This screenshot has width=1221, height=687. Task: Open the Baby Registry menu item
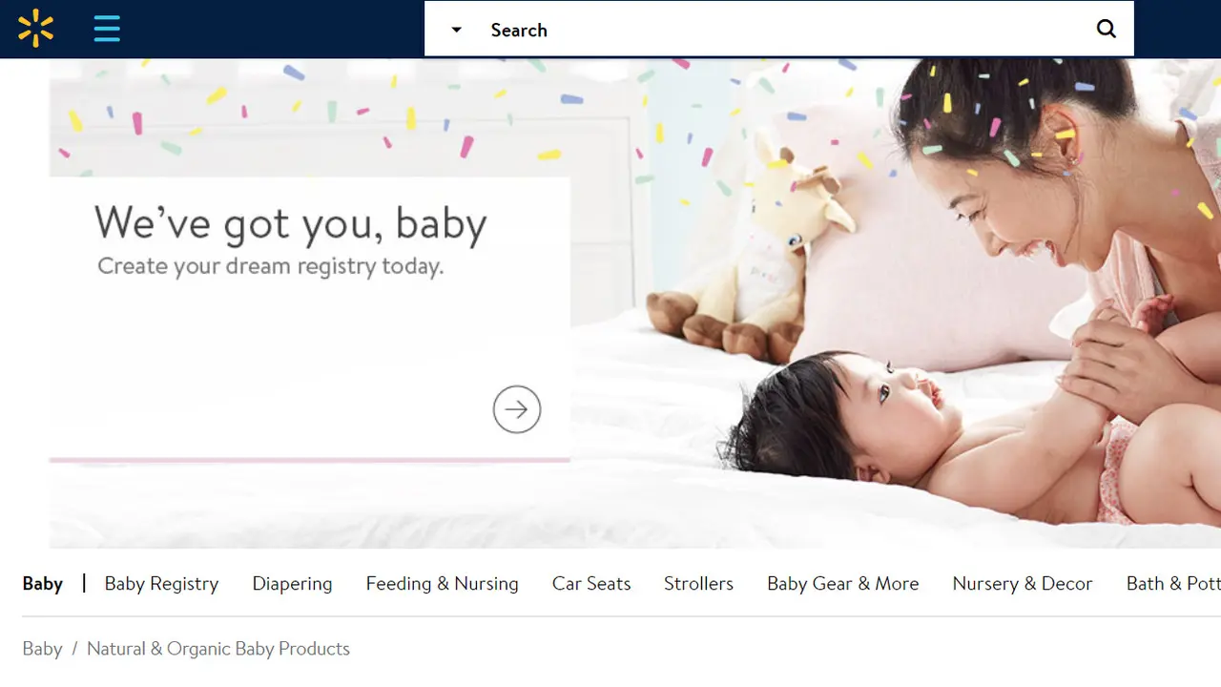tap(161, 584)
